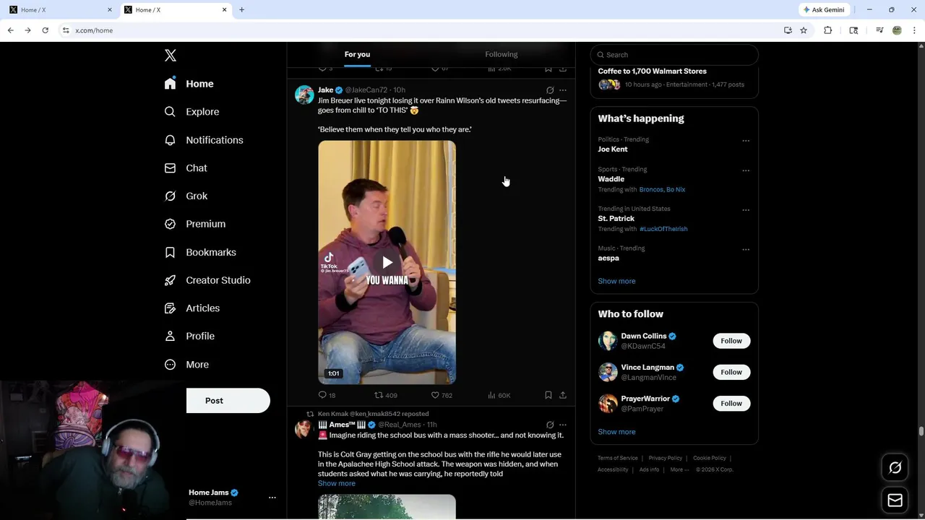Open Explore page

[192, 112]
